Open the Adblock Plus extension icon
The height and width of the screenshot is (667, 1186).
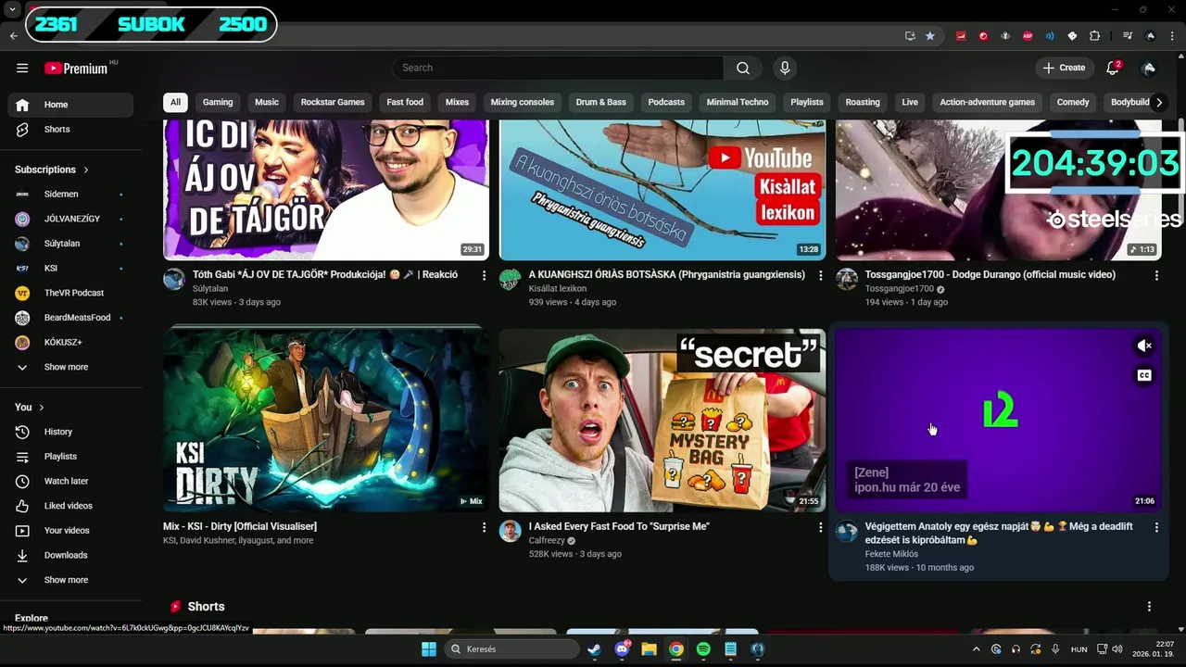coord(1028,36)
